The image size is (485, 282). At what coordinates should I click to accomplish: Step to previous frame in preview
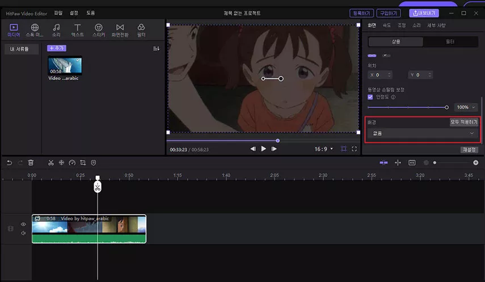[253, 149]
